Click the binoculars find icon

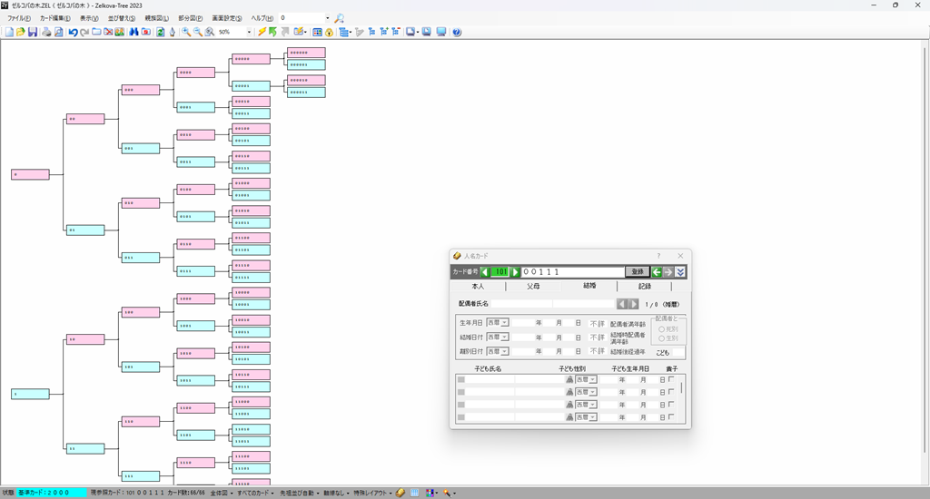click(x=133, y=32)
